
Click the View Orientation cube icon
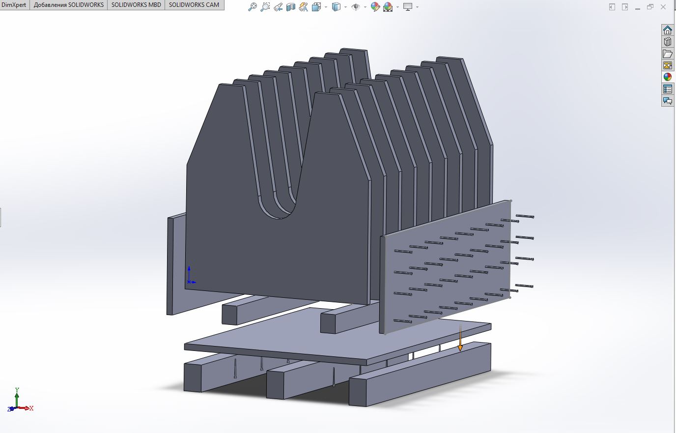pyautogui.click(x=316, y=7)
